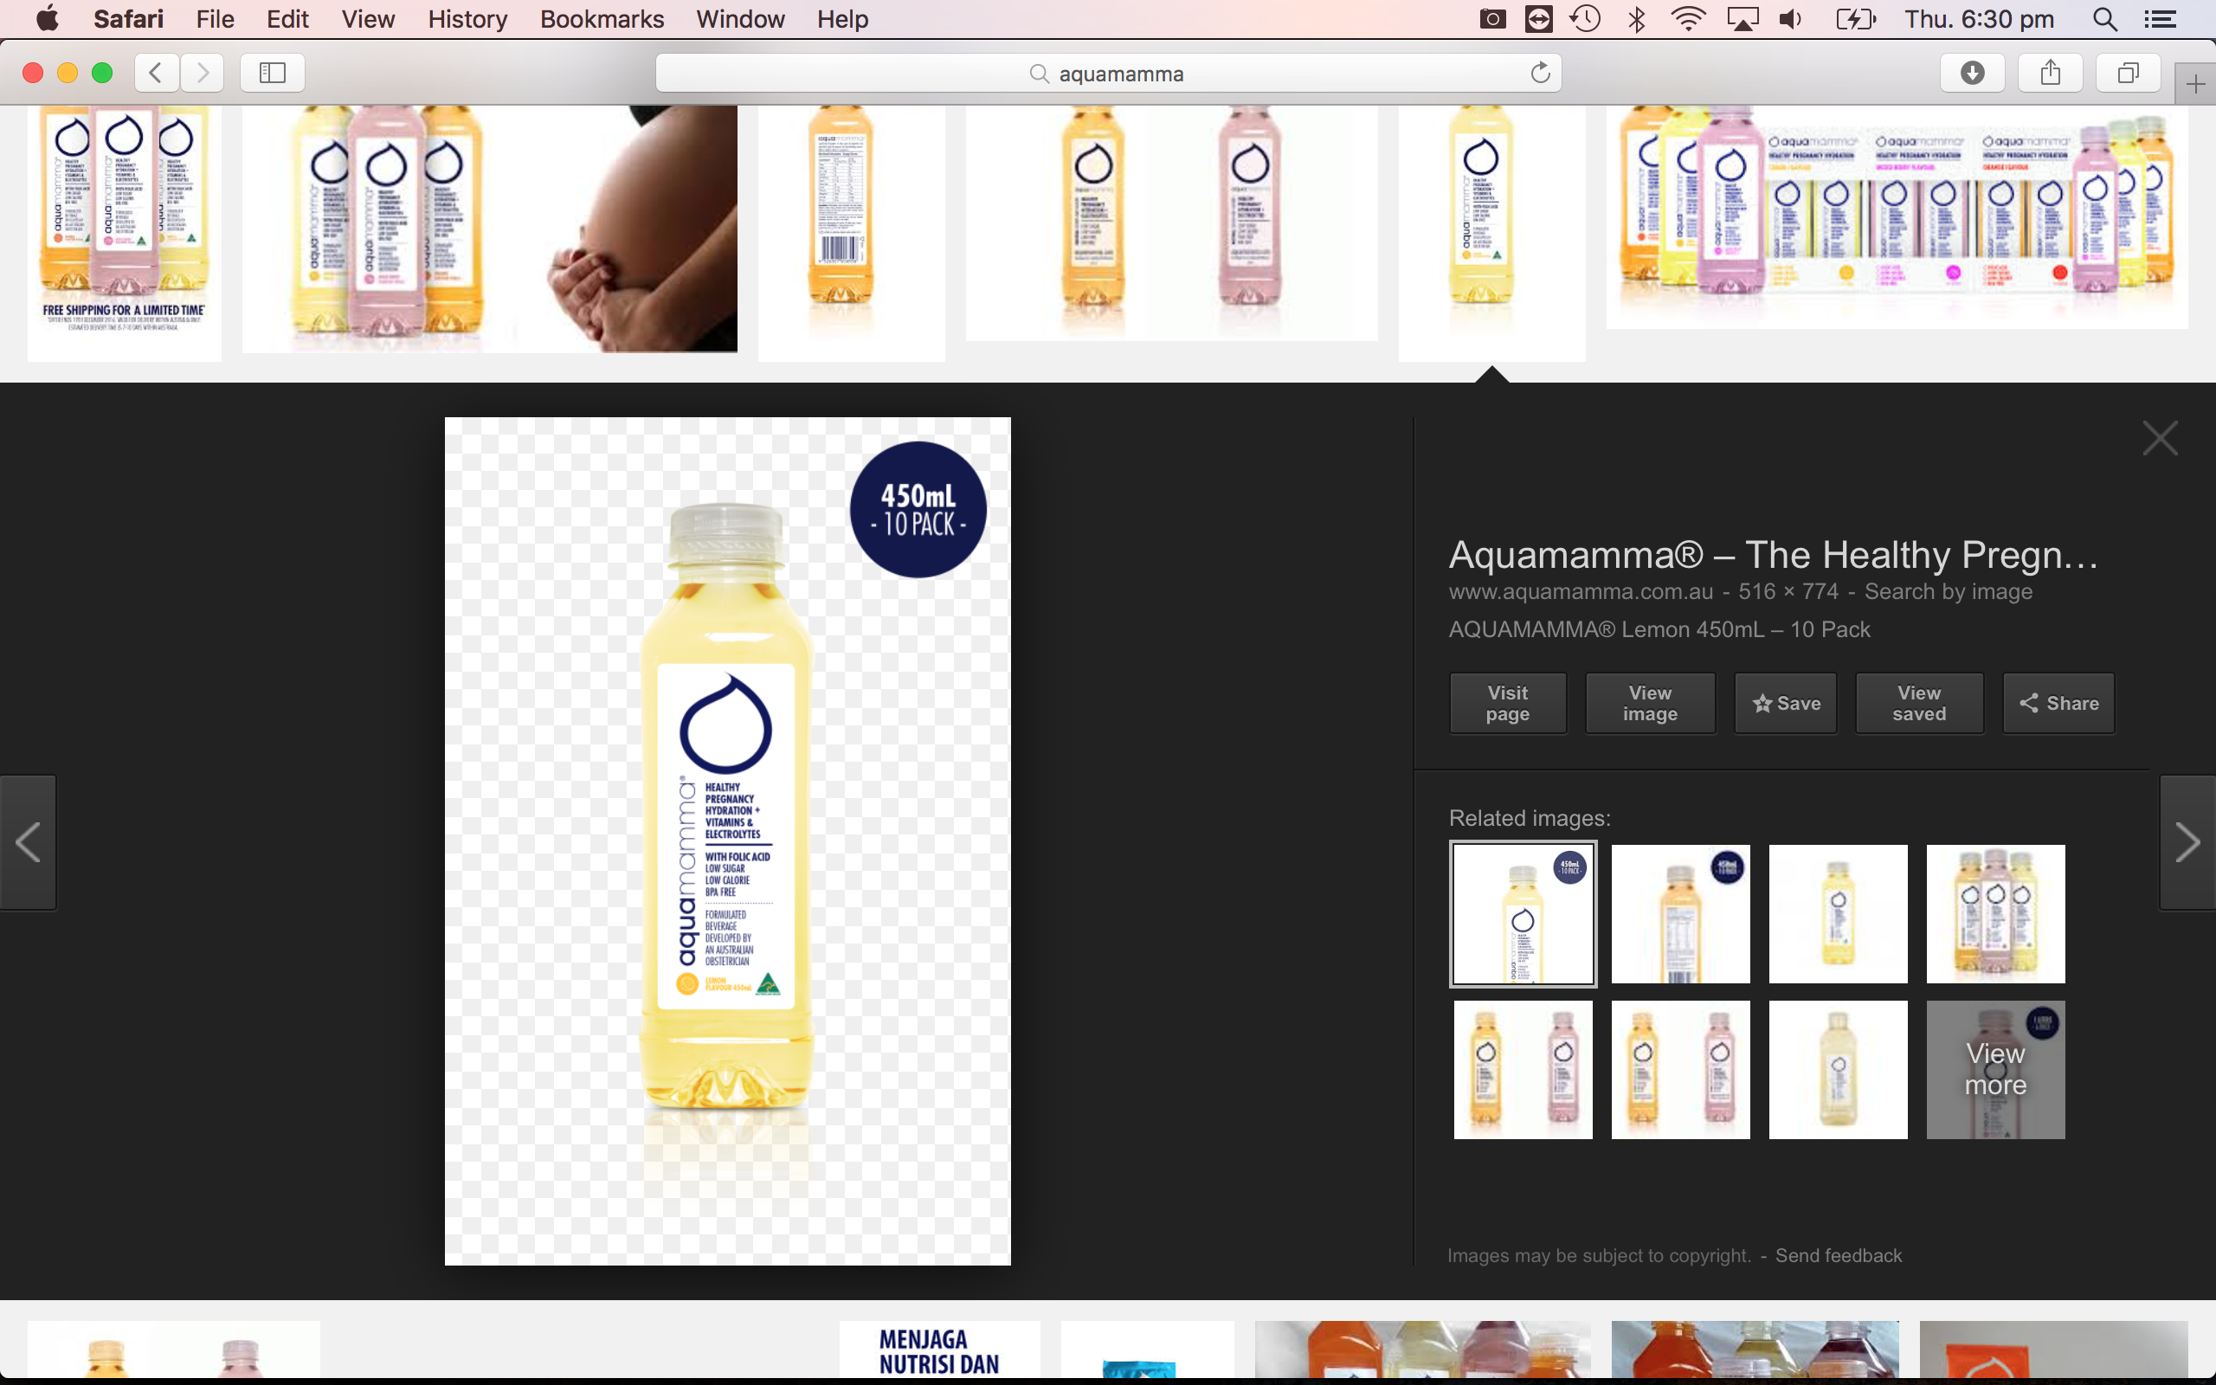Open the Share button in the preview panel
This screenshot has height=1385, width=2216.
click(x=2058, y=704)
